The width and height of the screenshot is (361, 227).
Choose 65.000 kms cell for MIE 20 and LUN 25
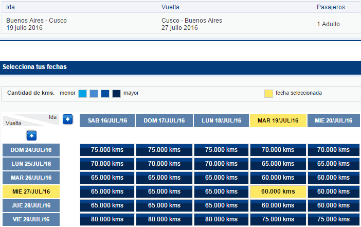click(x=334, y=164)
